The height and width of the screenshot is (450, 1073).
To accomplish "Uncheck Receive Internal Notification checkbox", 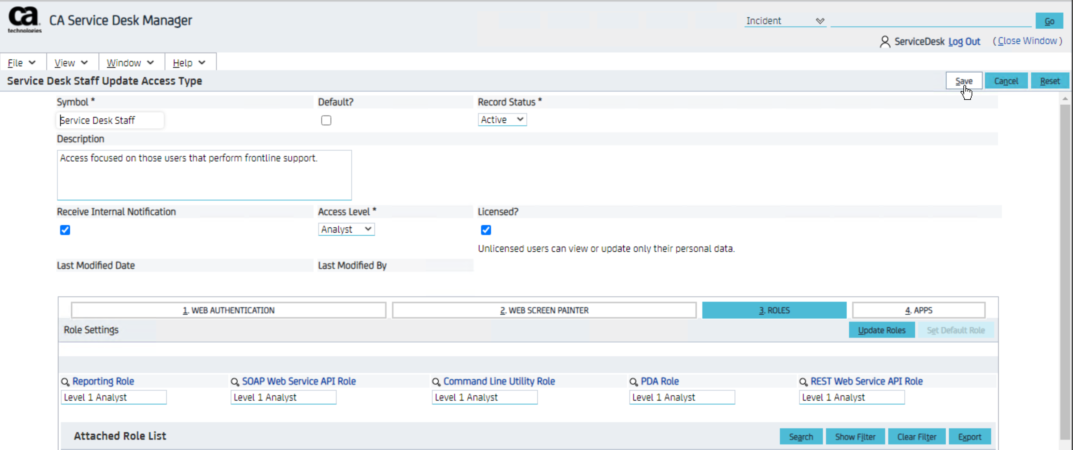I will 65,230.
